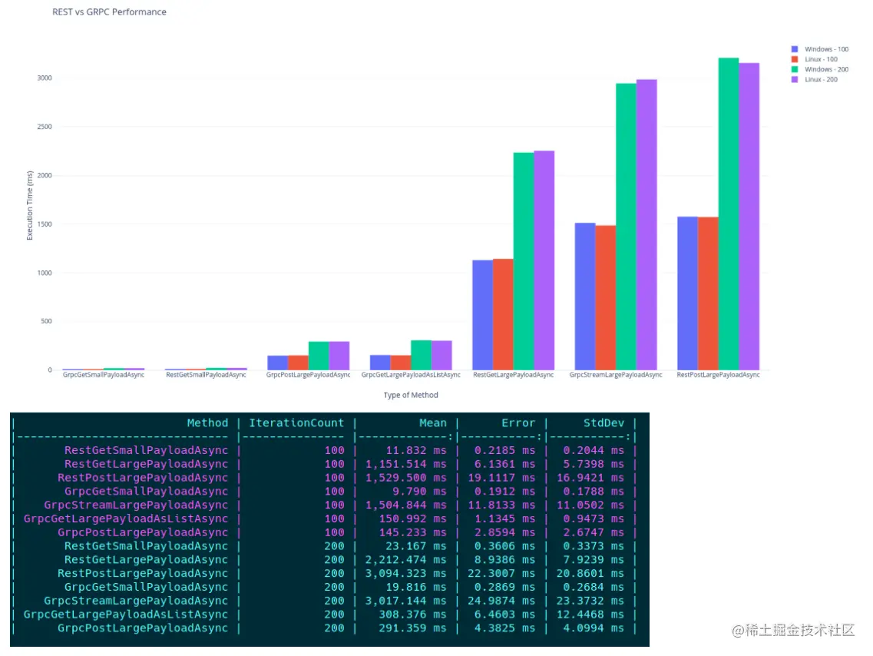873x656 pixels.
Task: Select the mean value '9.790 ms'
Action: coord(419,491)
